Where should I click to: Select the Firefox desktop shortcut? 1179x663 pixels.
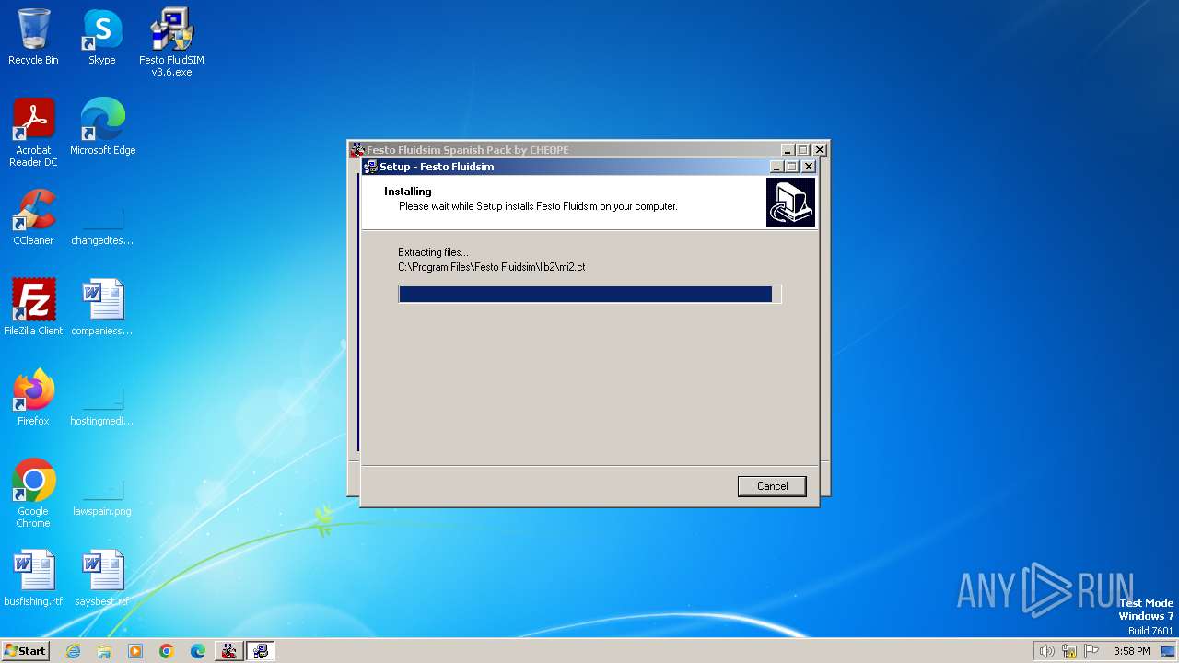pyautogui.click(x=33, y=398)
